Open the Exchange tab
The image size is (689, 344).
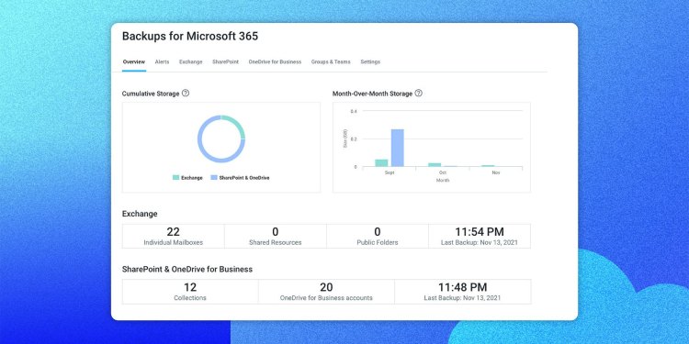pyautogui.click(x=191, y=61)
